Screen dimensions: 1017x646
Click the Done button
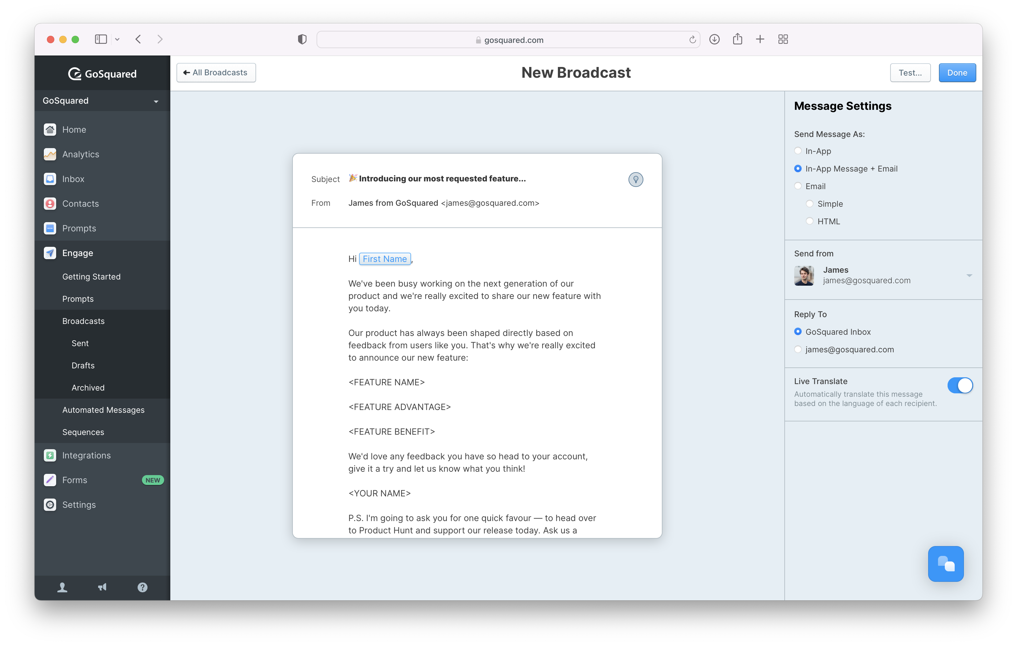pyautogui.click(x=957, y=72)
